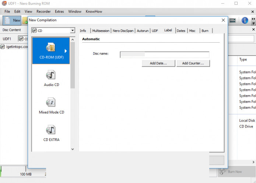Click the 100 MB capacity bar marker
This screenshot has width=256, height=183.
[x=26, y=174]
